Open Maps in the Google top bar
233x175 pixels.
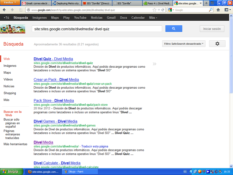point(55,18)
